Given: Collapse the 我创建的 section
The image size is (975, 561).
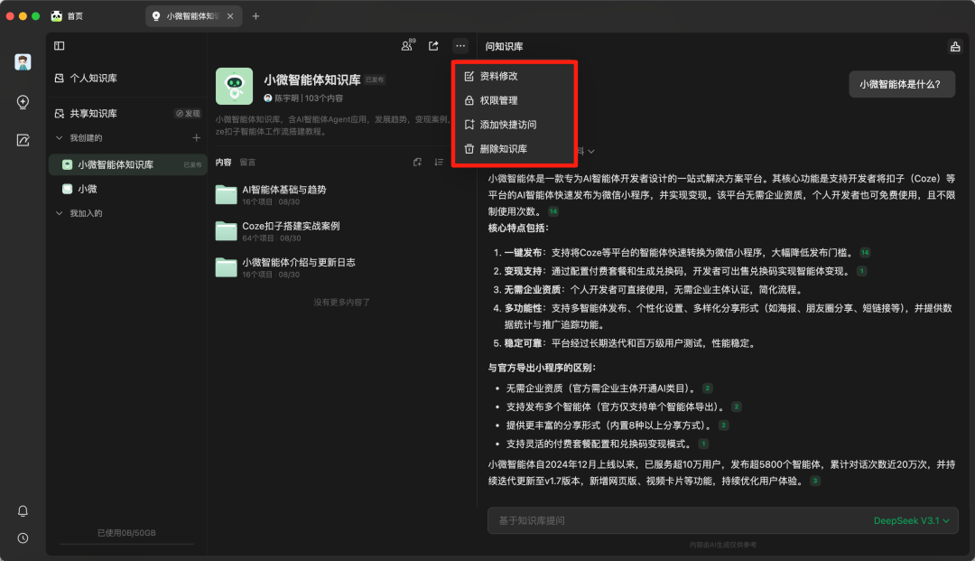Looking at the screenshot, I should pos(60,138).
